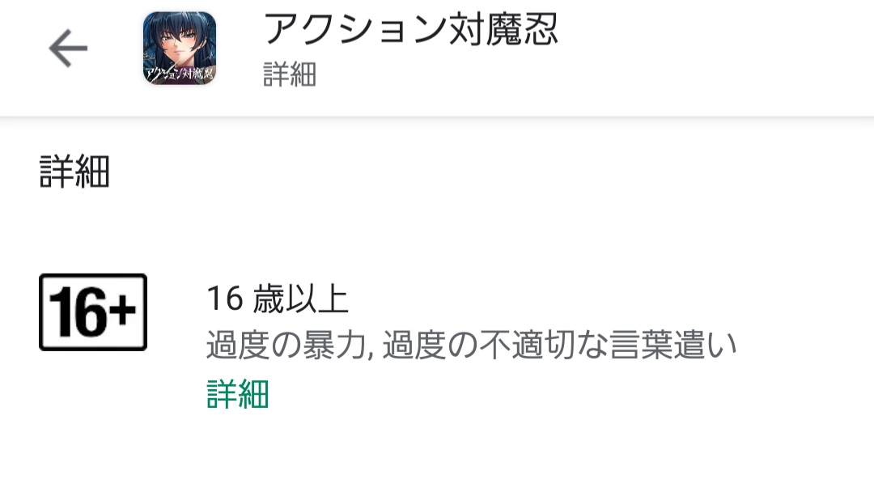Select the dark-haired character app icon
This screenshot has width=874, height=492.
(180, 49)
